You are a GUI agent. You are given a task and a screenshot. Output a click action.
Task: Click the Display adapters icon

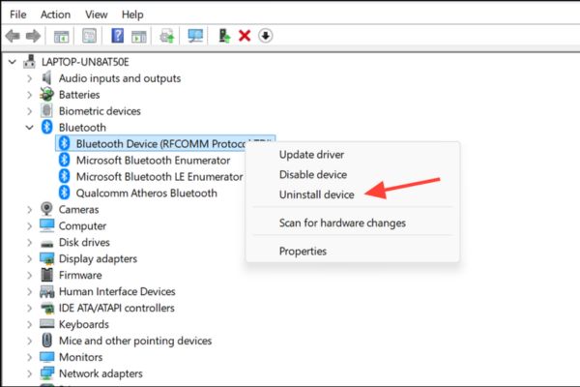[x=46, y=258]
